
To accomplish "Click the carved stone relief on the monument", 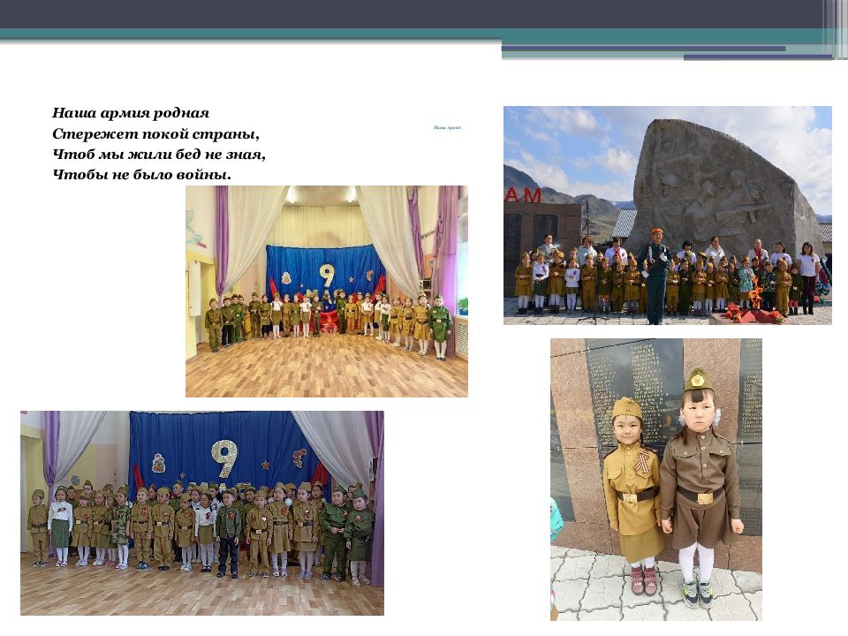I will (x=715, y=190).
